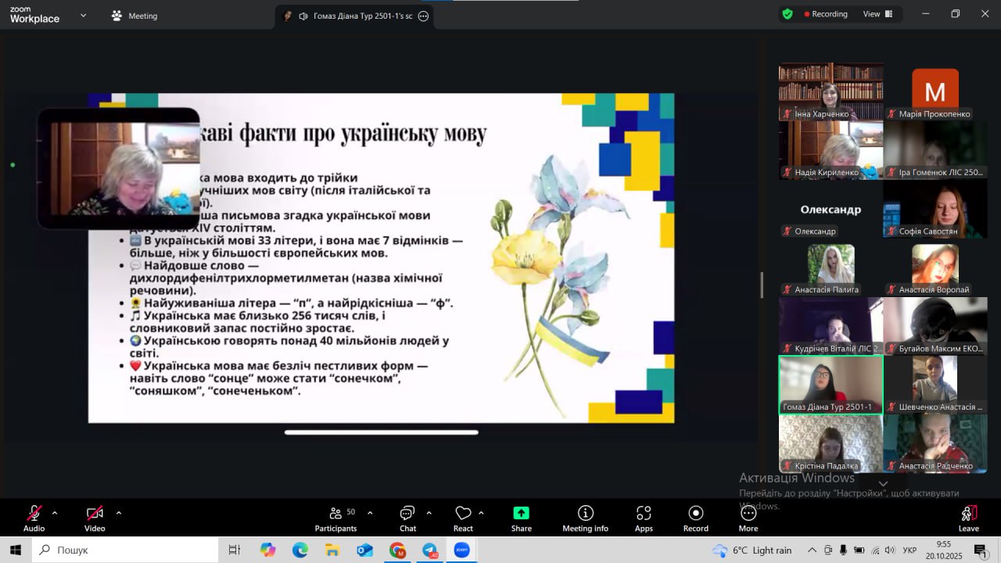The image size is (1001, 563).
Task: Expand audio options arrow next to Audio
Action: click(55, 513)
